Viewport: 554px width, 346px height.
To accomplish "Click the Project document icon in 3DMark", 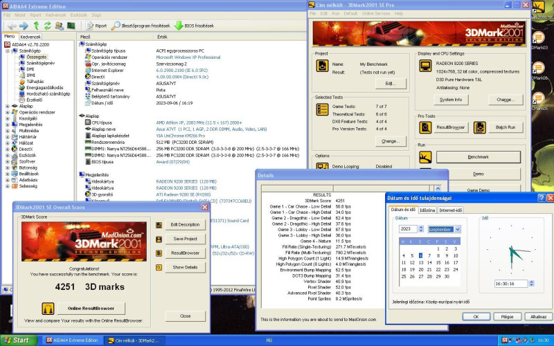I will coord(322,66).
